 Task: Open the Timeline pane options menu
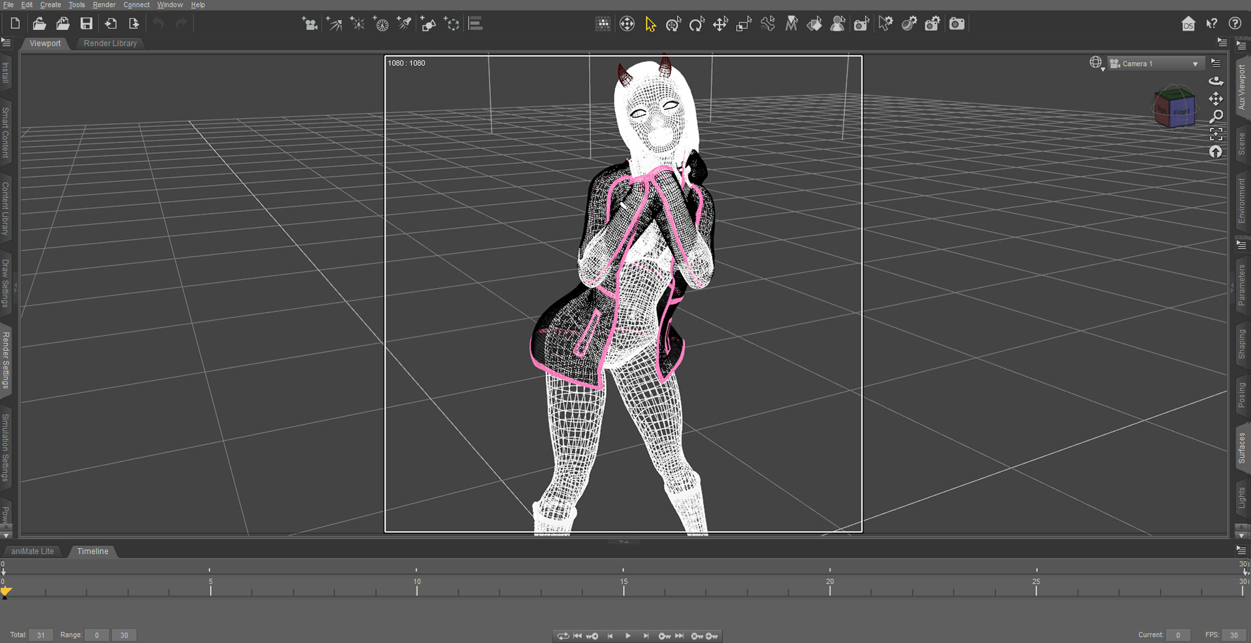(x=1241, y=551)
